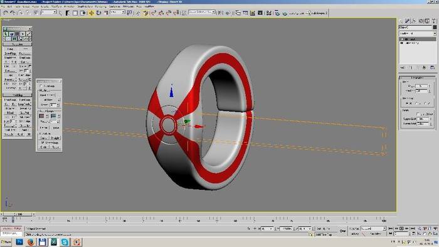439x247 pixels.
Task: Activate the Select and Scale tool
Action: pos(106,13)
